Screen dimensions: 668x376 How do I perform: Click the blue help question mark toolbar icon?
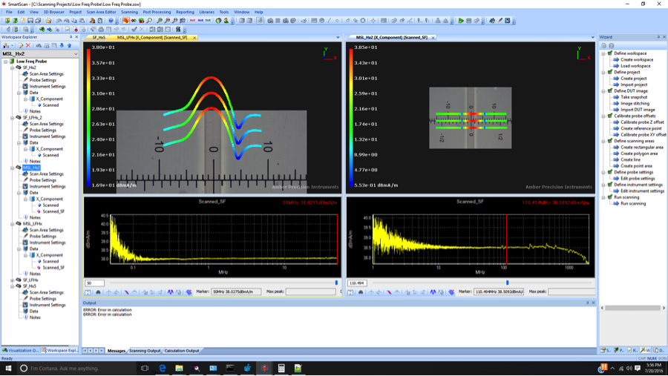[111, 21]
